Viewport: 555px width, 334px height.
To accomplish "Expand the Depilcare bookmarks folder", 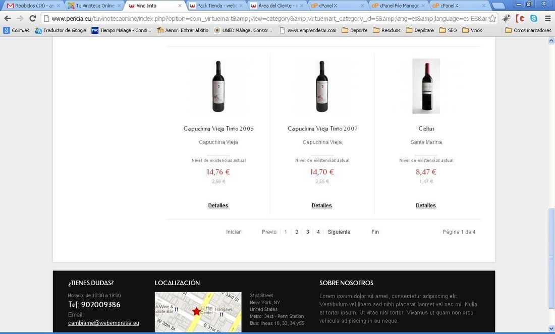I will [420, 30].
